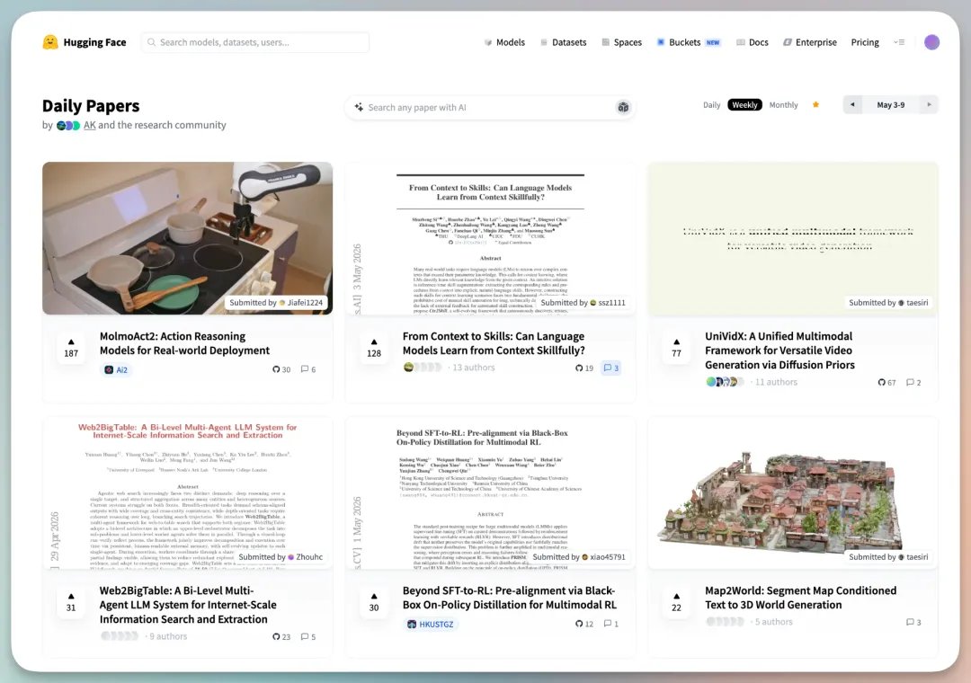Expand the navigation overflow menu
This screenshot has width=971, height=683.
pos(899,42)
